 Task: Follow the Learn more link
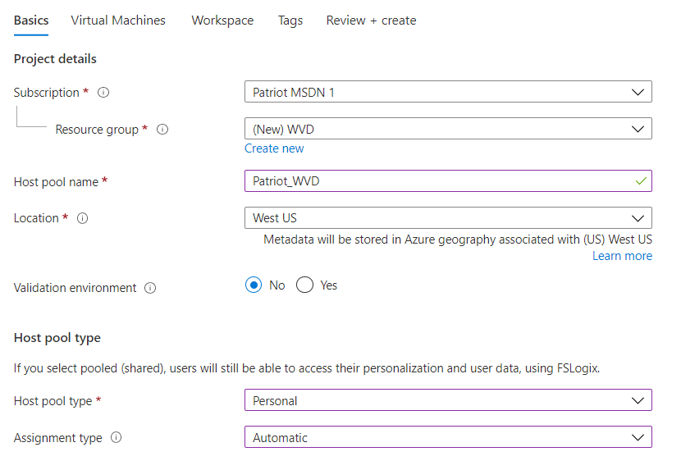pyautogui.click(x=622, y=256)
